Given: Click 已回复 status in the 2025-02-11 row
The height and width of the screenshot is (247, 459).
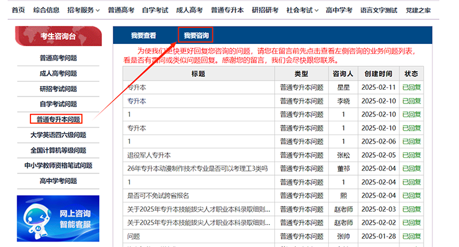Looking at the screenshot, I should pyautogui.click(x=412, y=87).
